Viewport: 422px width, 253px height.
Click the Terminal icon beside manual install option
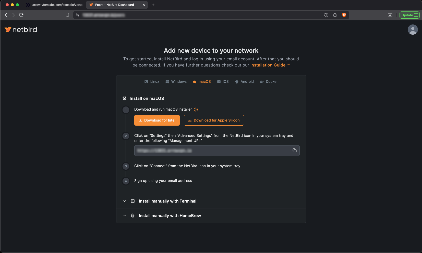[133, 201]
